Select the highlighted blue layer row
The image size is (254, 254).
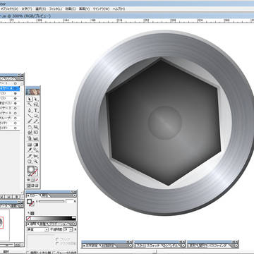click(10, 88)
